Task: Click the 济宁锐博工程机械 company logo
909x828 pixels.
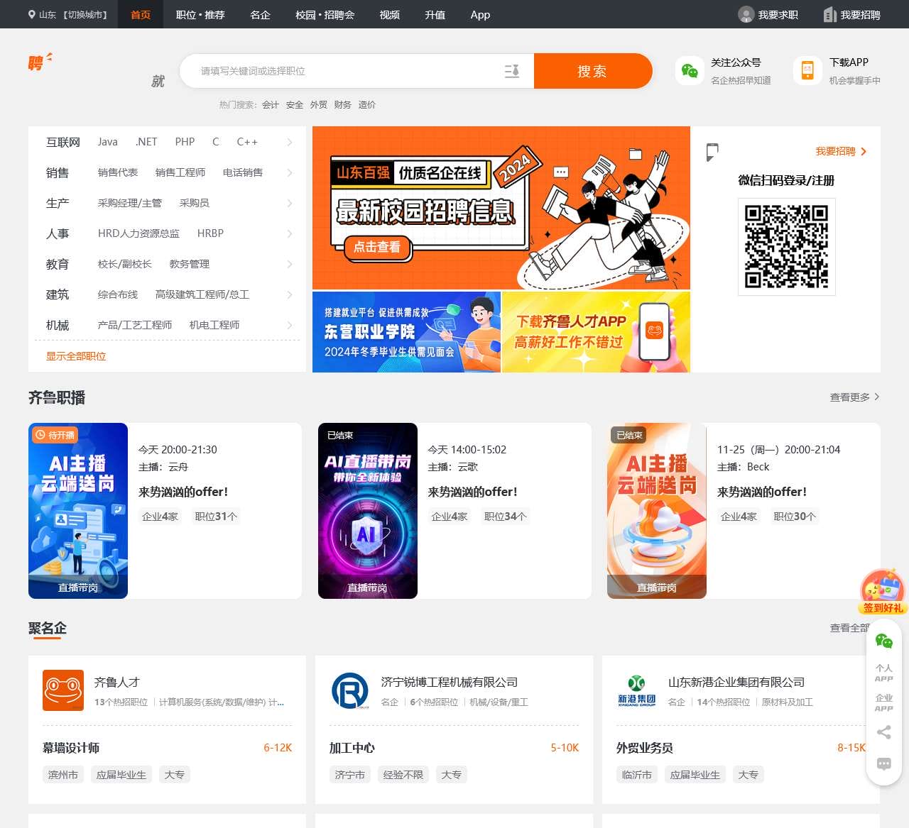Action: click(x=350, y=690)
